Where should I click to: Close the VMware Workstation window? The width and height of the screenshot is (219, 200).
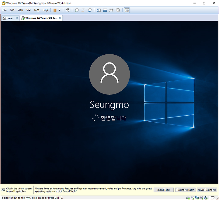pos(214,3)
